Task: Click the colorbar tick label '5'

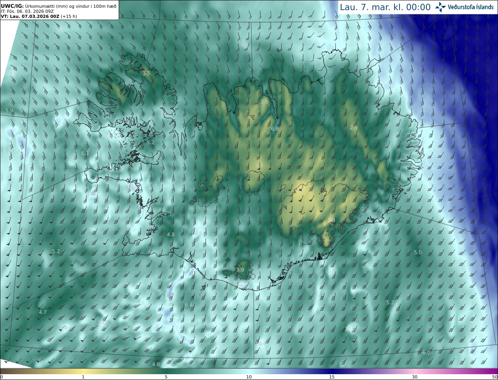Action: (166, 377)
